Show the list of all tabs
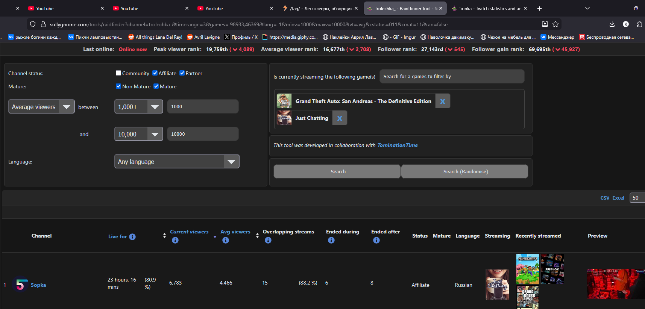Screen dimensions: 645x309 (587, 8)
